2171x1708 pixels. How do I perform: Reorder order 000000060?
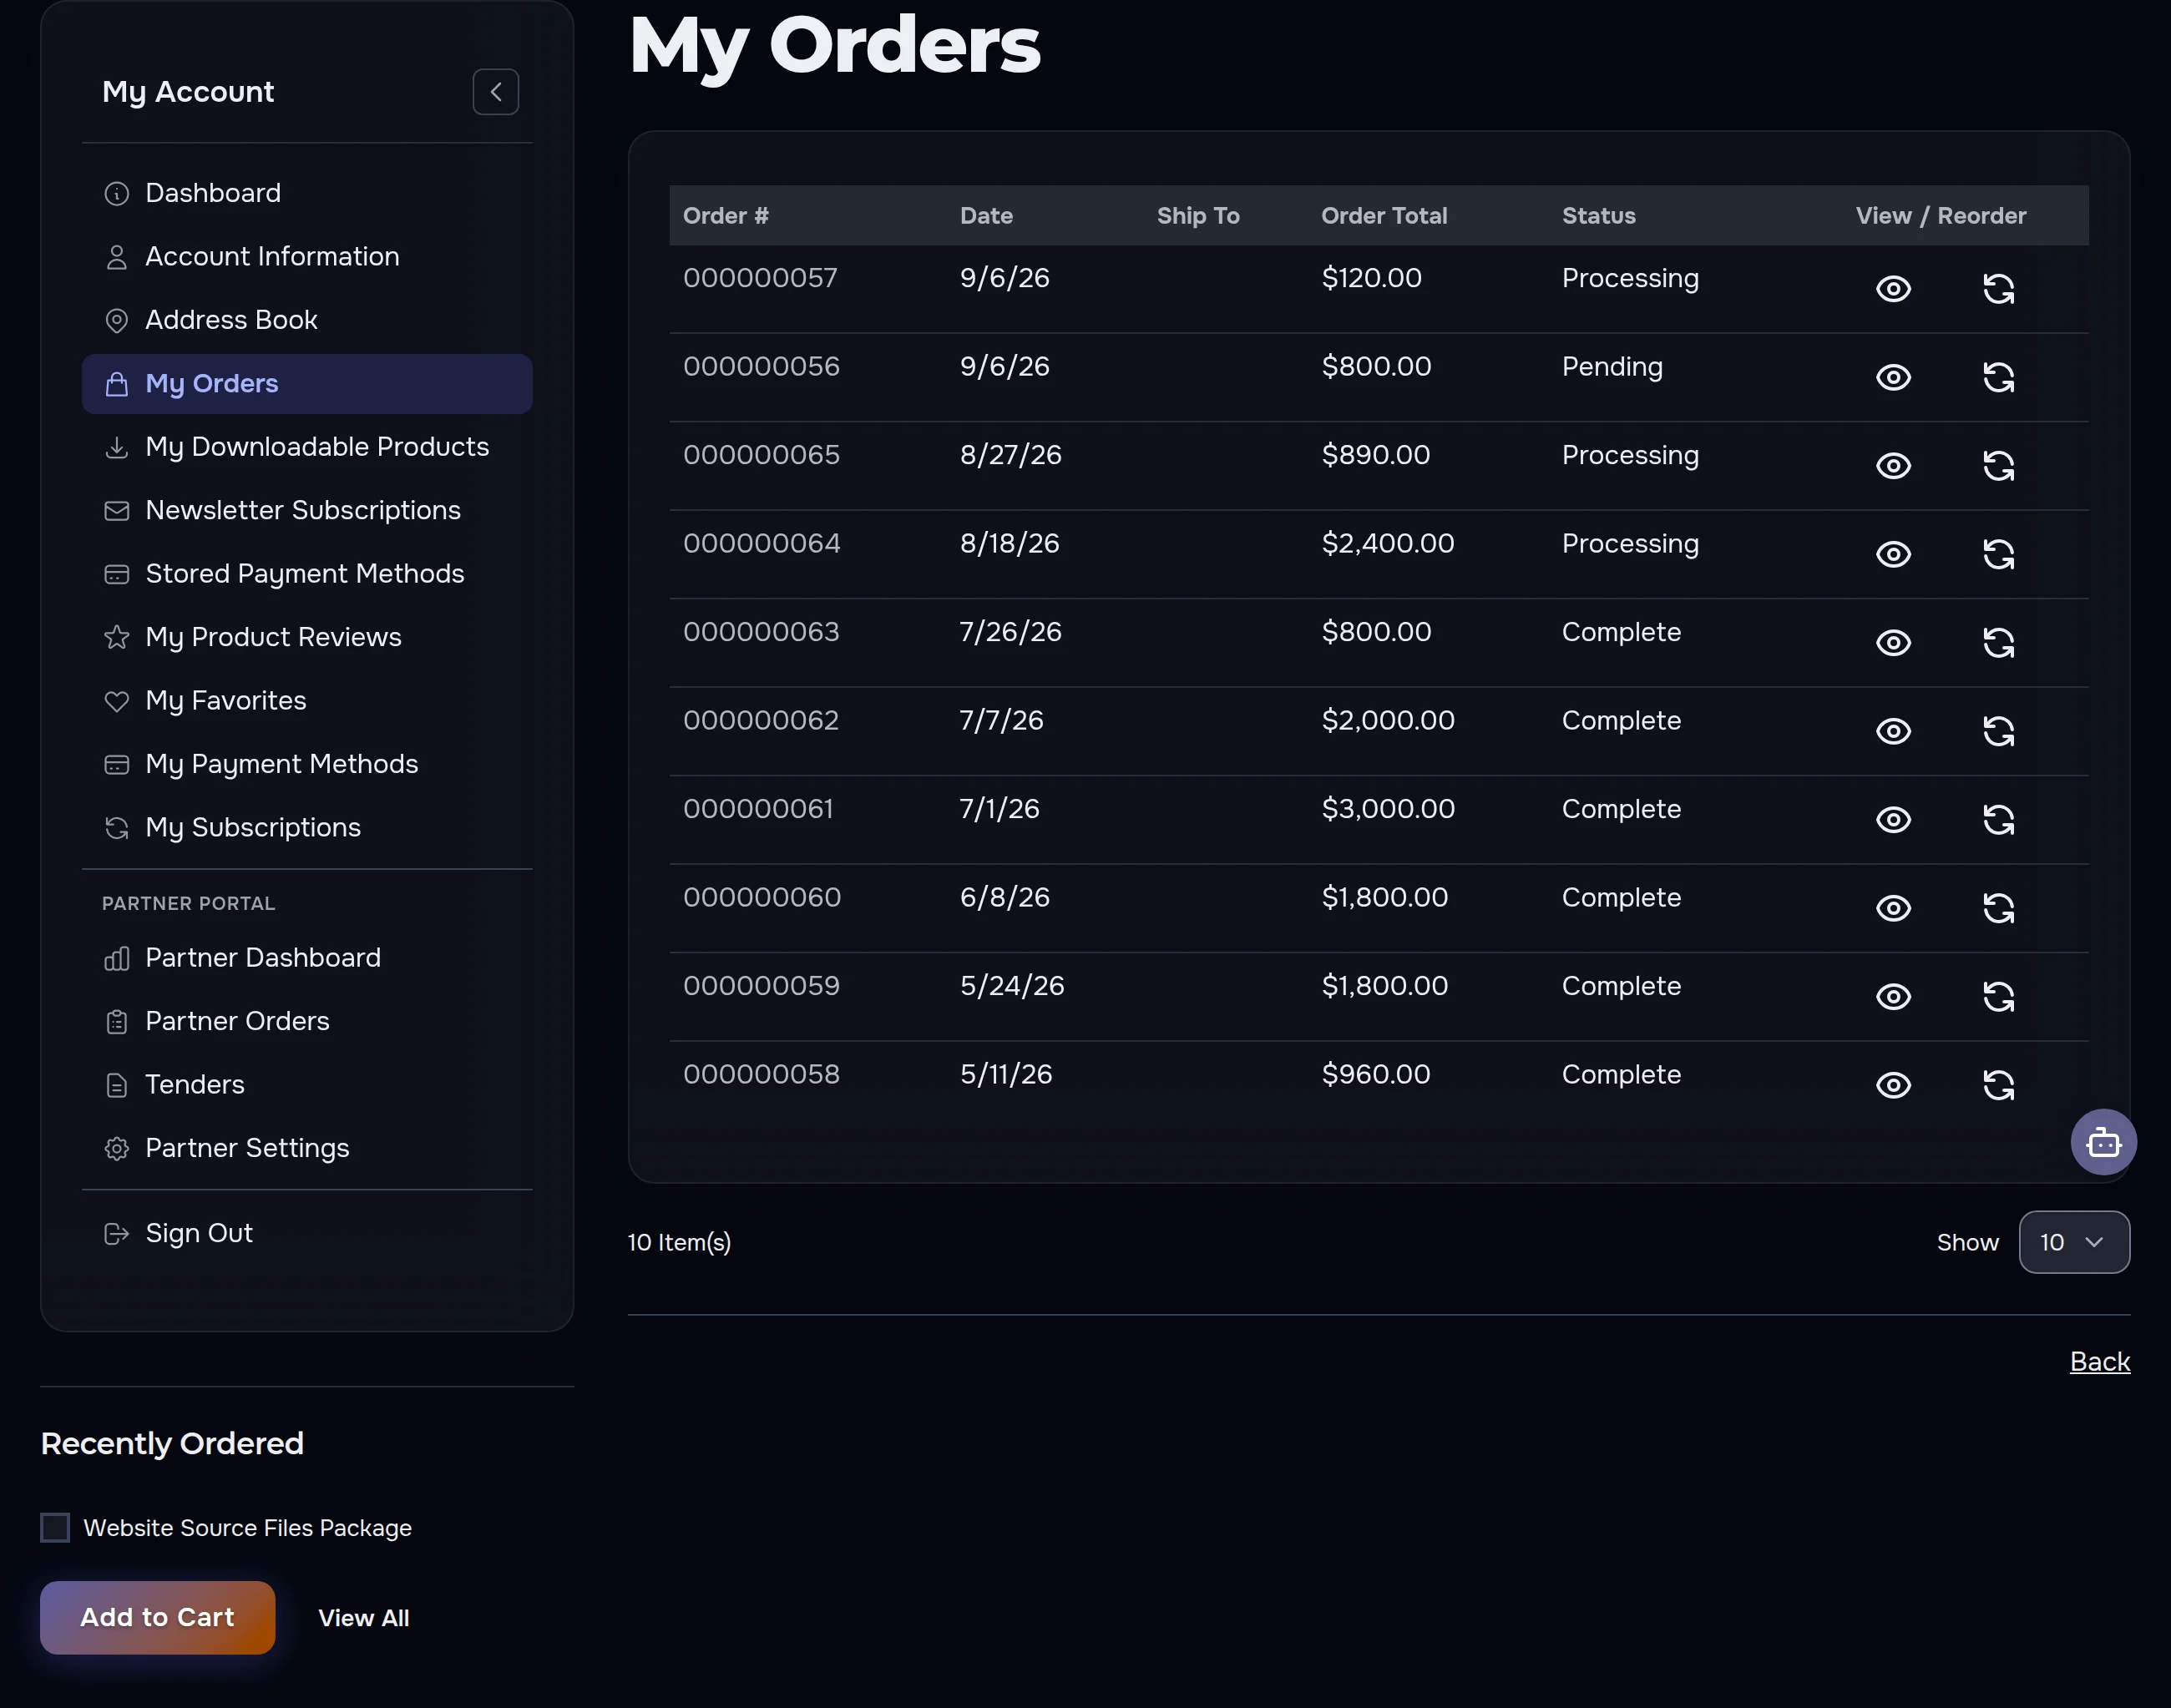(1998, 908)
